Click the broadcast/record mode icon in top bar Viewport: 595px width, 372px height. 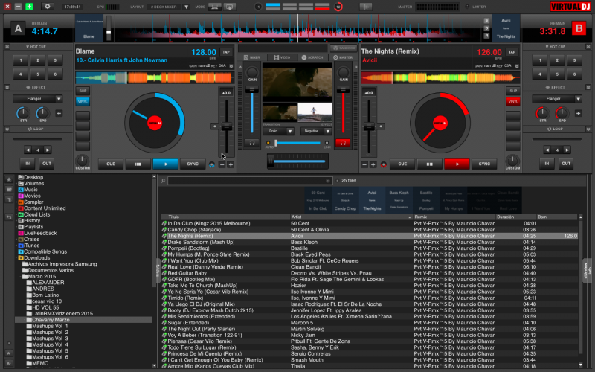229,7
